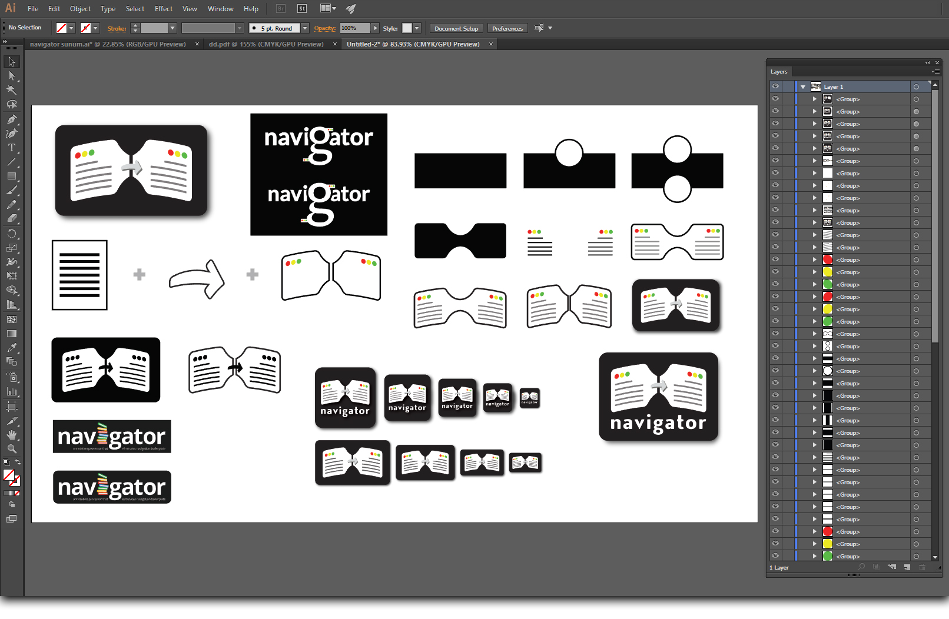This screenshot has height=619, width=949.
Task: Select the Mesh tool
Action: [x=12, y=320]
